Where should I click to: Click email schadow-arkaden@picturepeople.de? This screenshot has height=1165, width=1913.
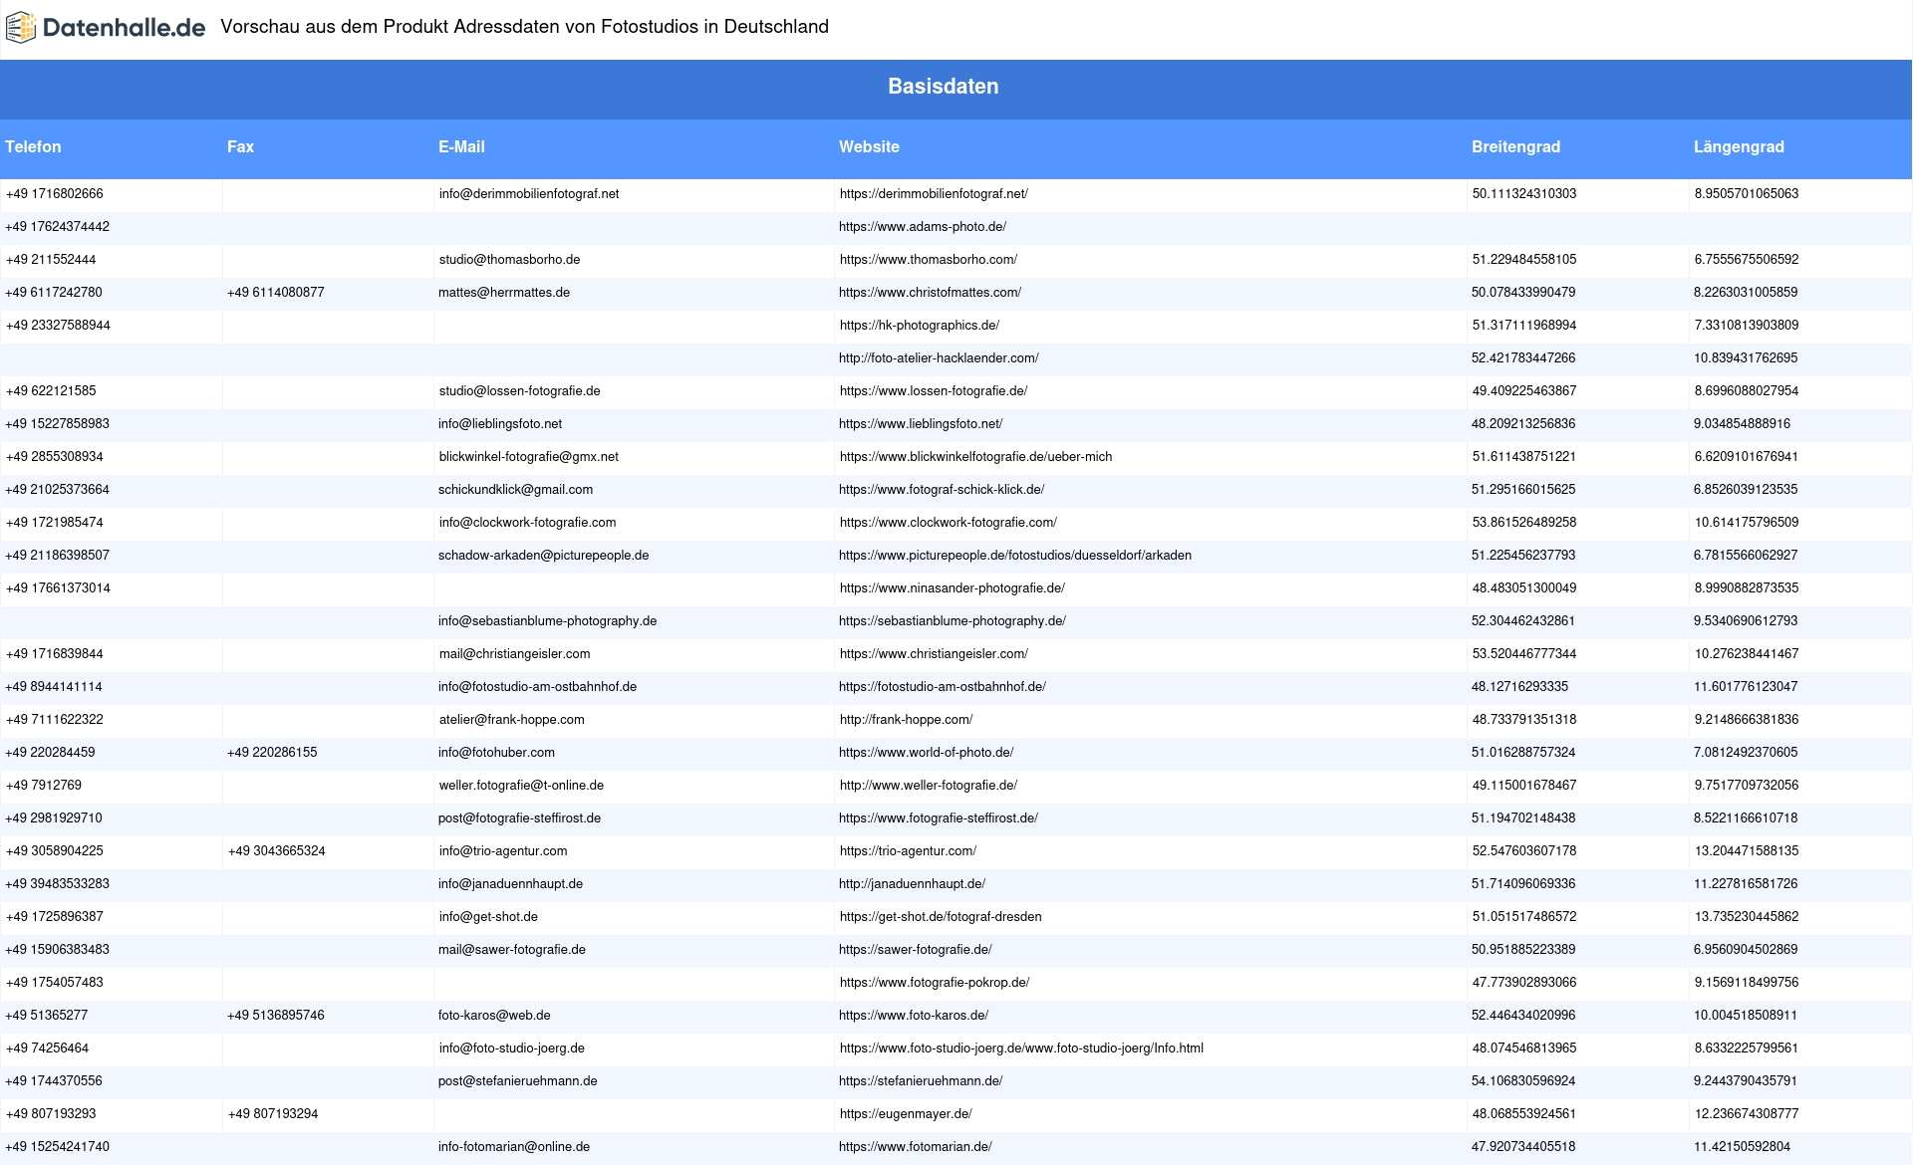tap(543, 556)
